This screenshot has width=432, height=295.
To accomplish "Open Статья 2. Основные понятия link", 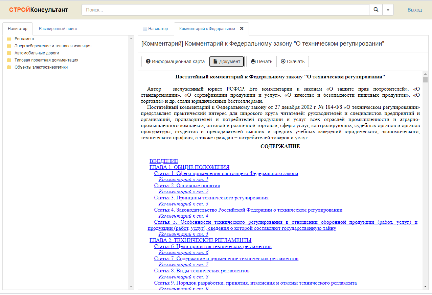I will 187,186.
